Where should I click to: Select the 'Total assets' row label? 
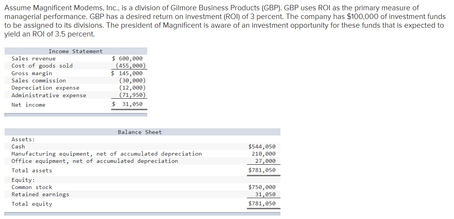click(32, 171)
